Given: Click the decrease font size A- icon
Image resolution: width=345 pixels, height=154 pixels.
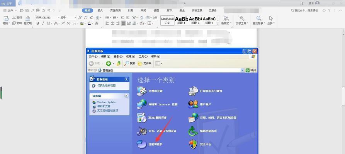Looking at the screenshot, I should [86, 18].
